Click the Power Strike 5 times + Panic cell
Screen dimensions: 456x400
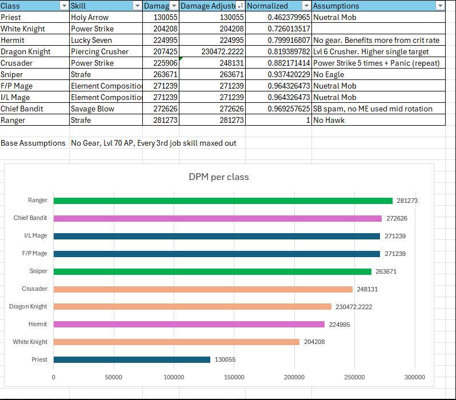pyautogui.click(x=379, y=63)
